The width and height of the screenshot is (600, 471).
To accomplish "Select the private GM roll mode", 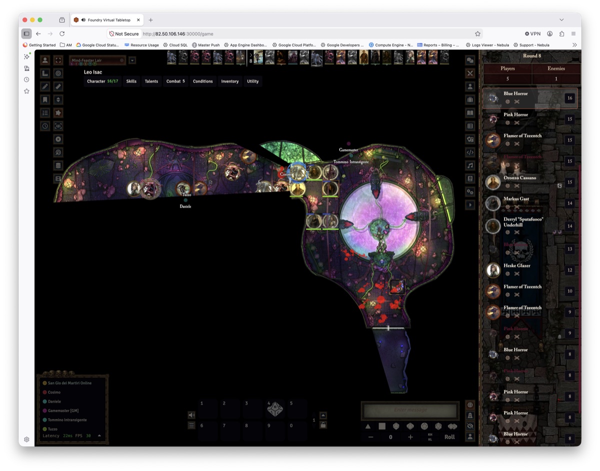I will [x=470, y=415].
